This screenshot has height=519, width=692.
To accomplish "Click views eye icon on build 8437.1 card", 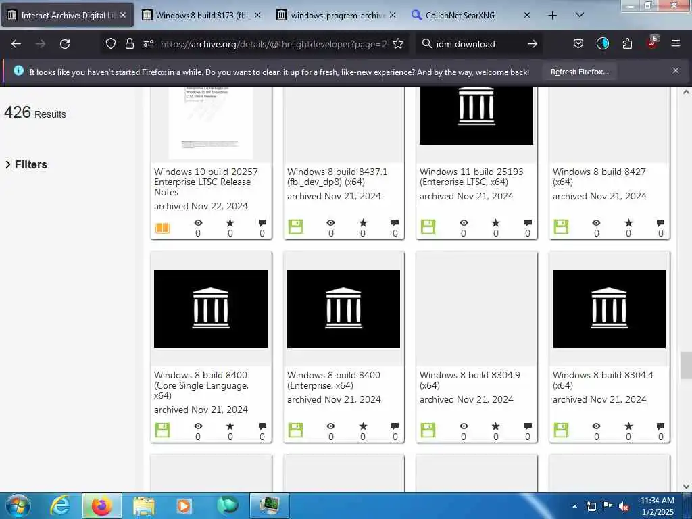I will pyautogui.click(x=330, y=223).
